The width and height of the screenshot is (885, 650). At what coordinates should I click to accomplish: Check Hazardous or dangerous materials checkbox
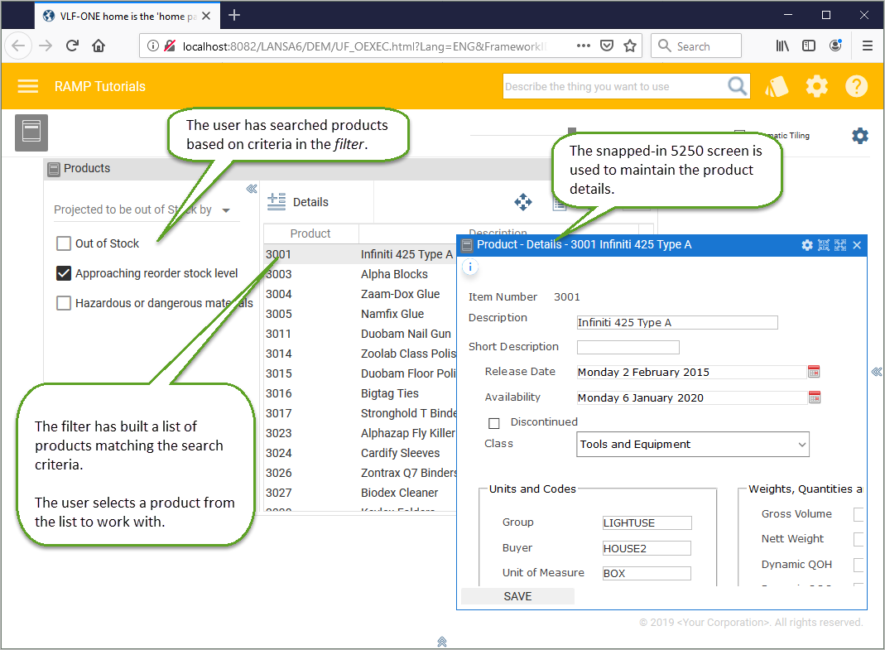click(64, 303)
